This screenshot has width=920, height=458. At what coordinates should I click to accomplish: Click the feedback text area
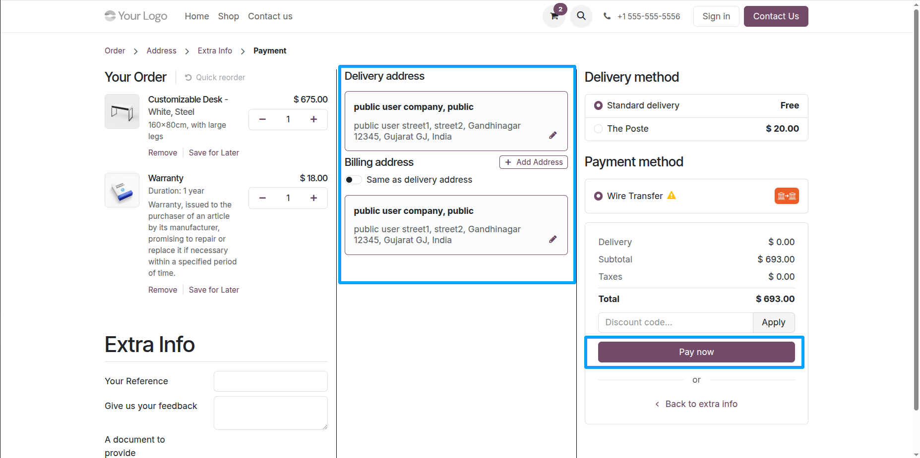click(271, 413)
